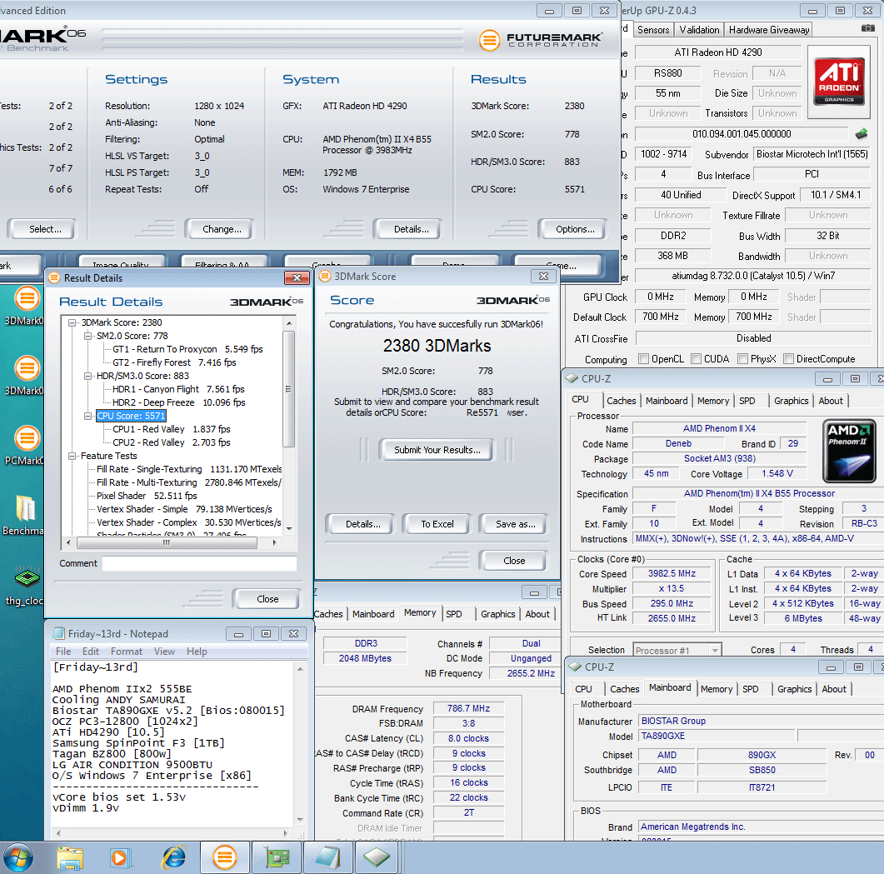The height and width of the screenshot is (874, 884).
Task: Click the BIOS save chip icon in GPU-Z
Action: [x=862, y=133]
